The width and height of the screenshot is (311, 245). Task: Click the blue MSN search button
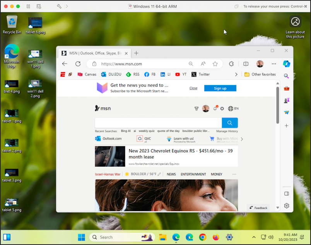point(230,123)
